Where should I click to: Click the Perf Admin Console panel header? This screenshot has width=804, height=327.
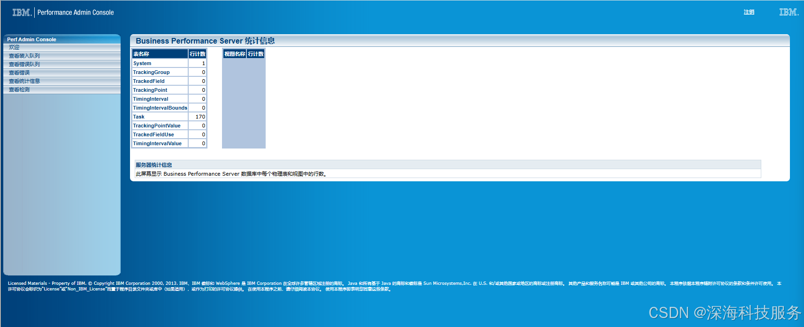point(62,39)
